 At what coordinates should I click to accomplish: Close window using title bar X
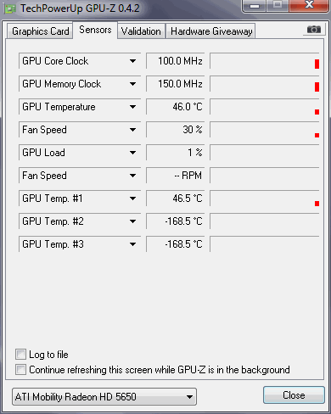click(309, 5)
